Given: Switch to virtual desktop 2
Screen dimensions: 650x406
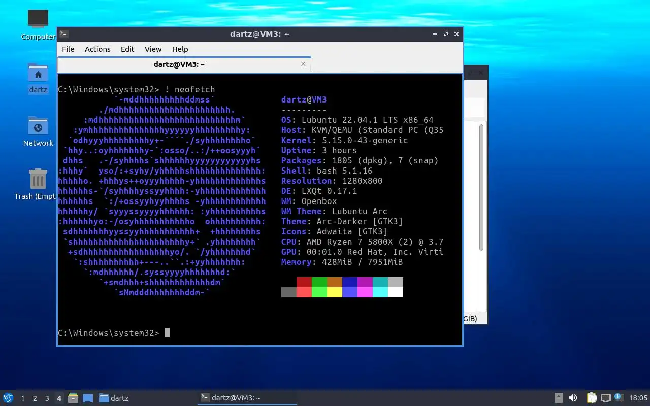Looking at the screenshot, I should (35, 398).
